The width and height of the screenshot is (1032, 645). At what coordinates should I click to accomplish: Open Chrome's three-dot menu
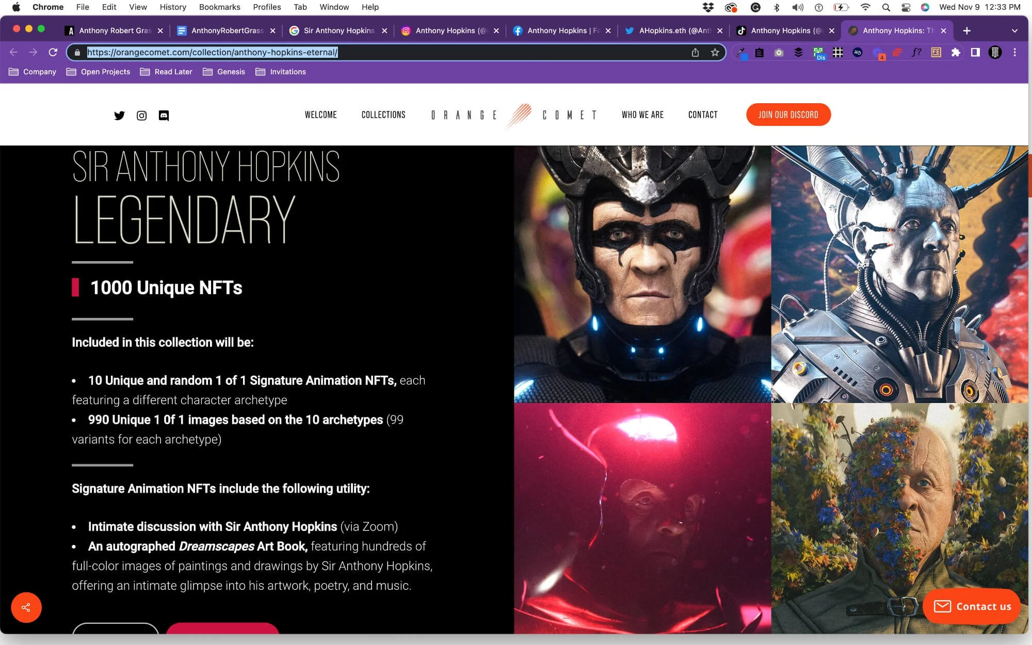pyautogui.click(x=1014, y=52)
